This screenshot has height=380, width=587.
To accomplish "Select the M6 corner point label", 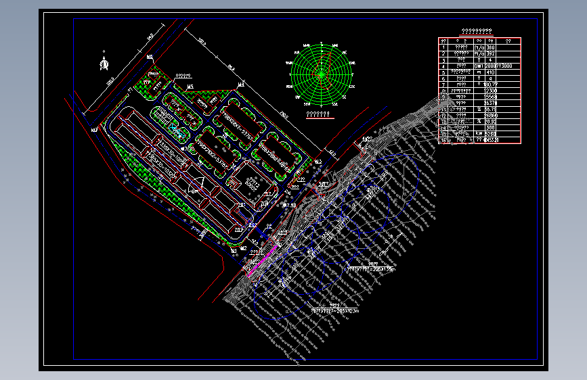I will tap(150, 57).
